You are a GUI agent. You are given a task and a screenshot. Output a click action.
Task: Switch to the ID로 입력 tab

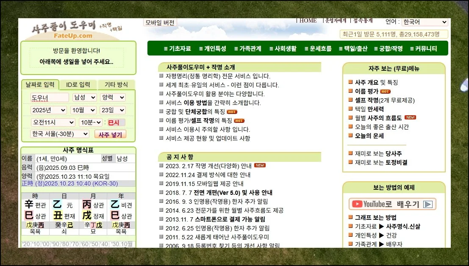click(x=78, y=85)
